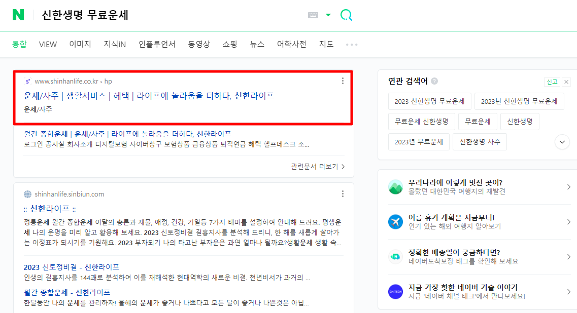Select related keyword 신한생명 사주
The height and width of the screenshot is (313, 577).
pos(480,142)
